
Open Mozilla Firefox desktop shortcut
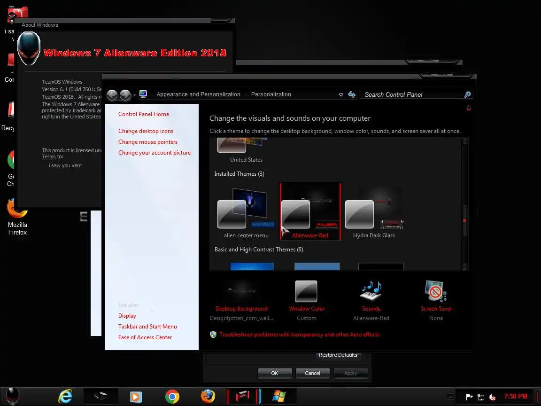(x=17, y=218)
